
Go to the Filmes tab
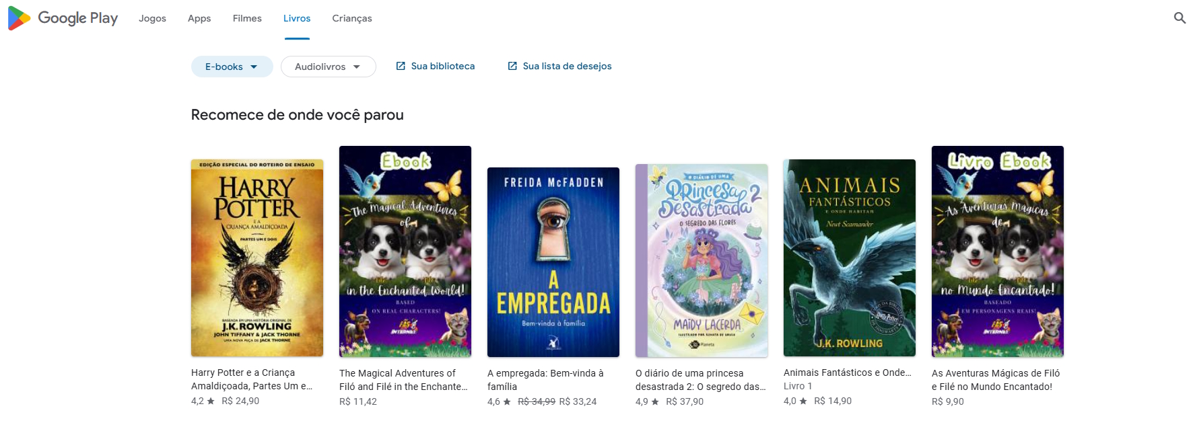point(247,18)
